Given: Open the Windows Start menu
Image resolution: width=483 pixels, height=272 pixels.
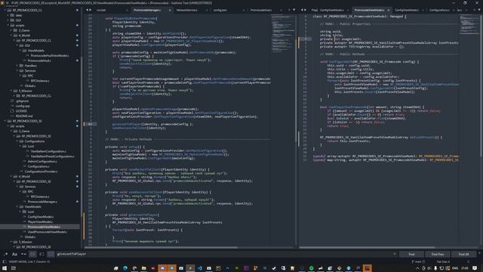Looking at the screenshot, I should [5, 268].
